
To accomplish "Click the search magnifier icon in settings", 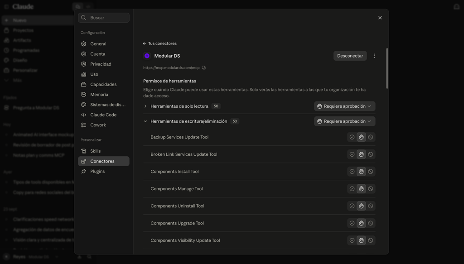I will pyautogui.click(x=84, y=18).
